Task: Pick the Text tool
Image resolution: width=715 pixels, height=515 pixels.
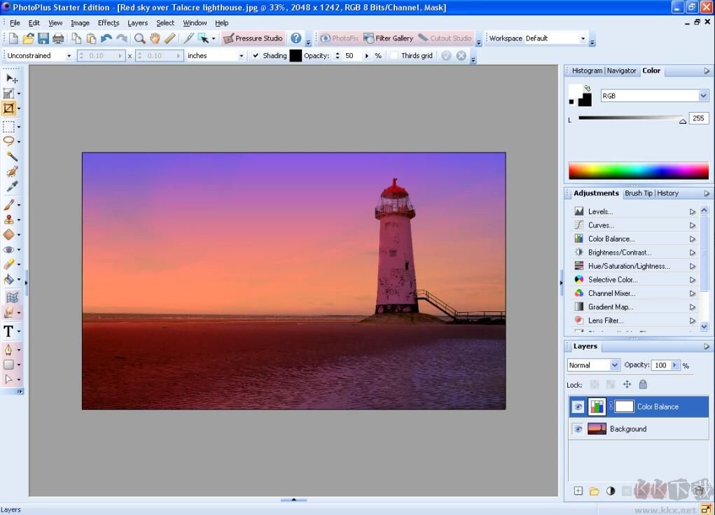Action: click(9, 332)
